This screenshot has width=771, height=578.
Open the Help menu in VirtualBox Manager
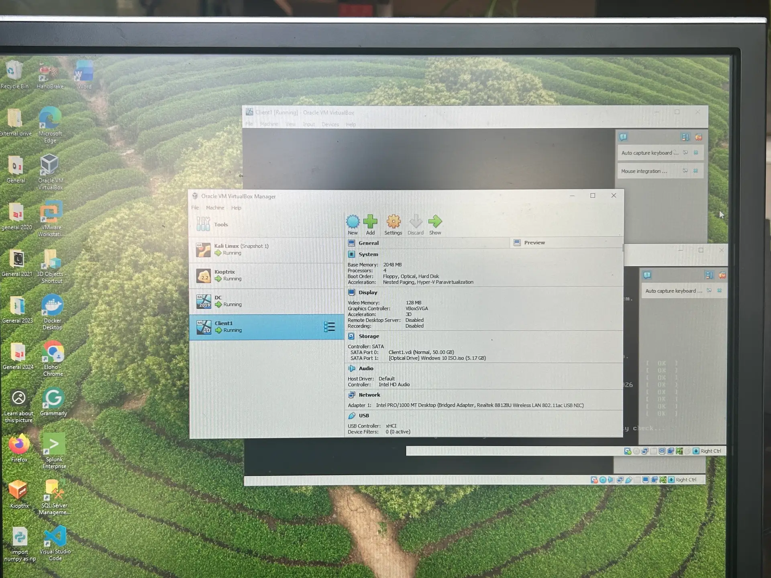(236, 208)
